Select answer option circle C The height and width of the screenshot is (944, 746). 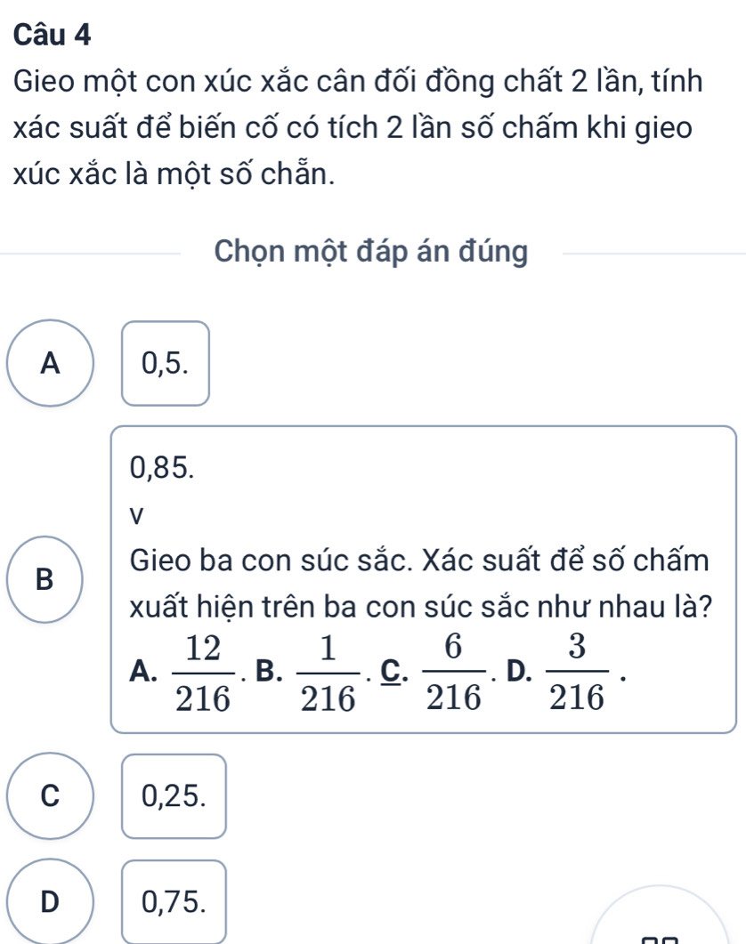pyautogui.click(x=52, y=796)
